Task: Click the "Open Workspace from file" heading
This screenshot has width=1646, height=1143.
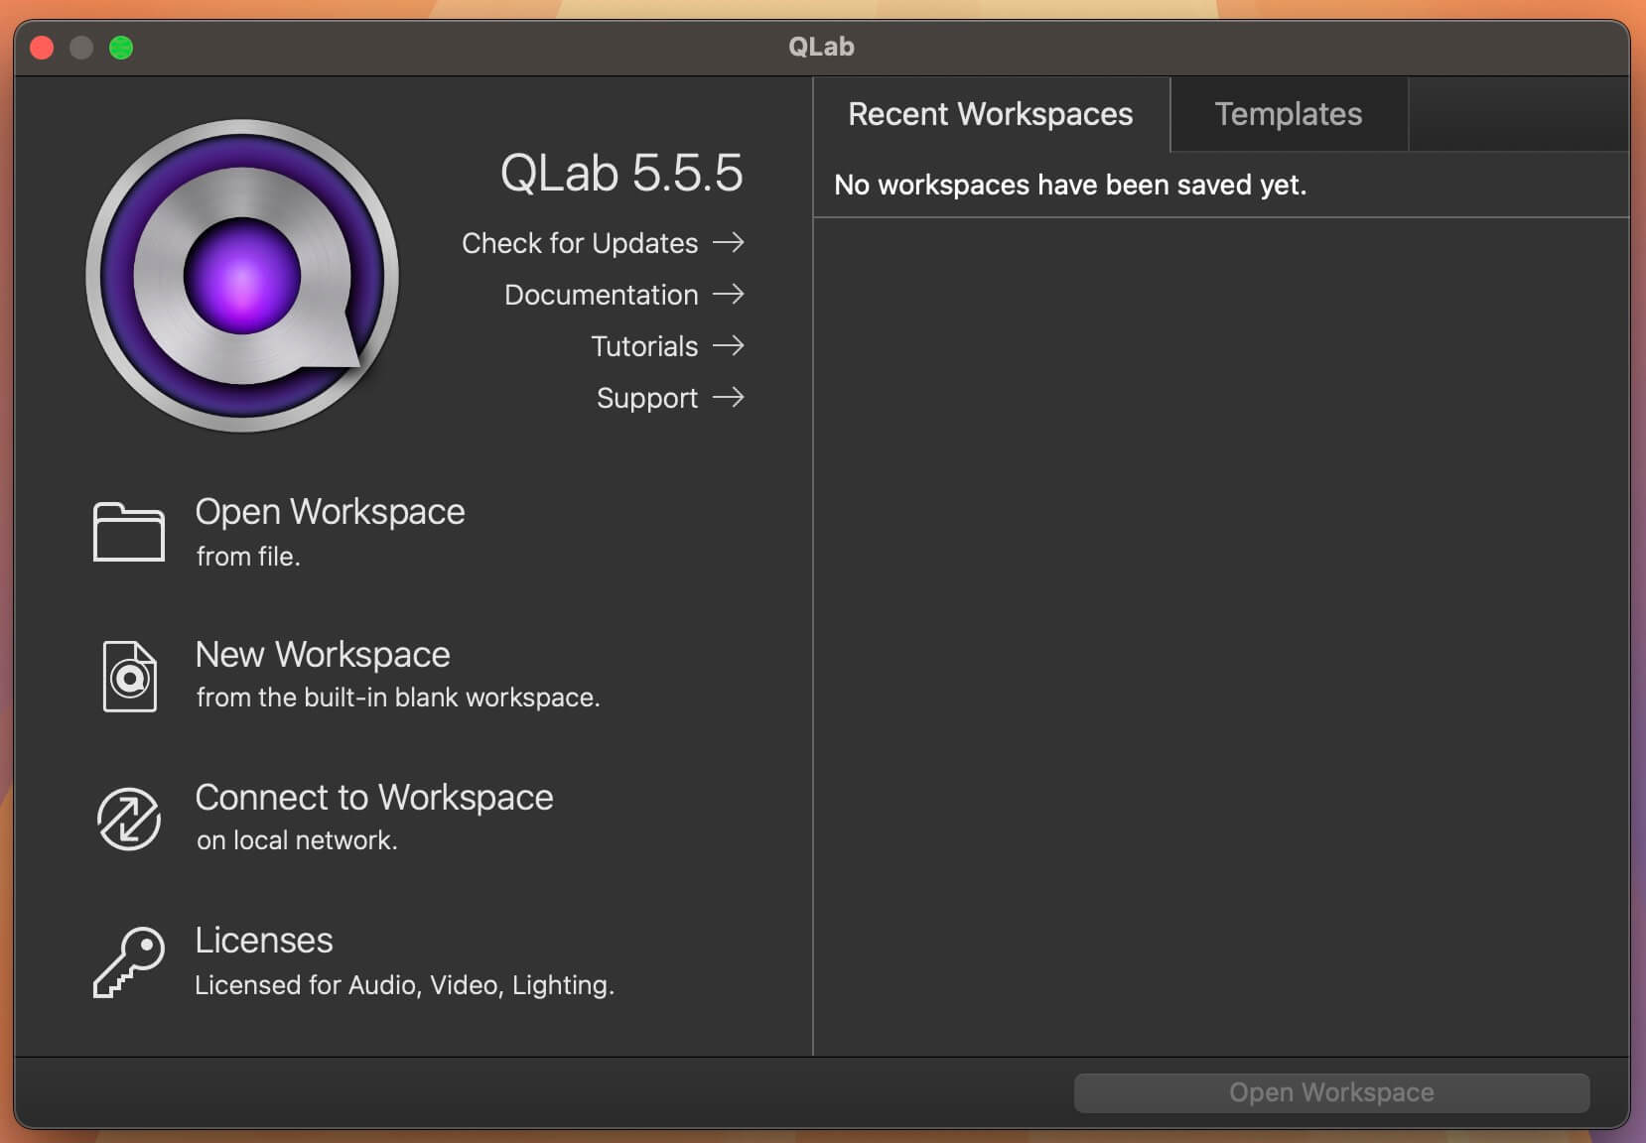Action: pos(330,512)
